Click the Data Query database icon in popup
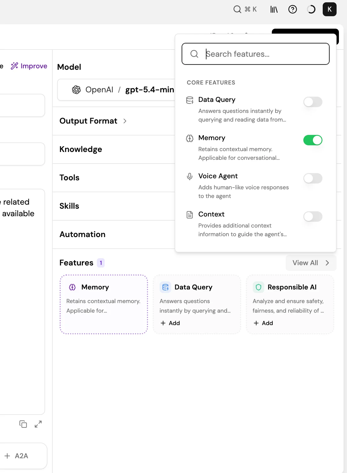 (190, 100)
